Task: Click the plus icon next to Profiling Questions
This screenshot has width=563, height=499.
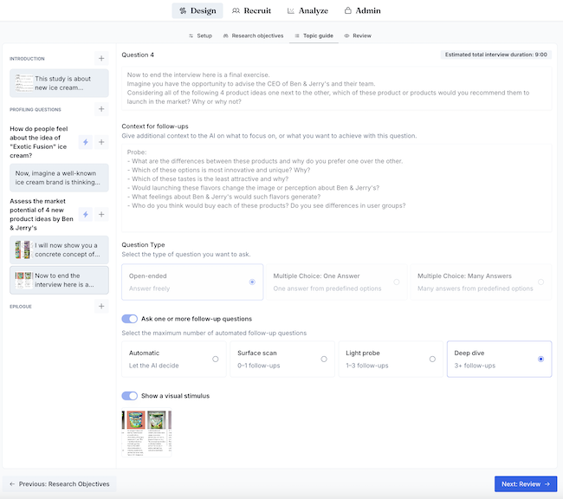Action: (x=101, y=110)
